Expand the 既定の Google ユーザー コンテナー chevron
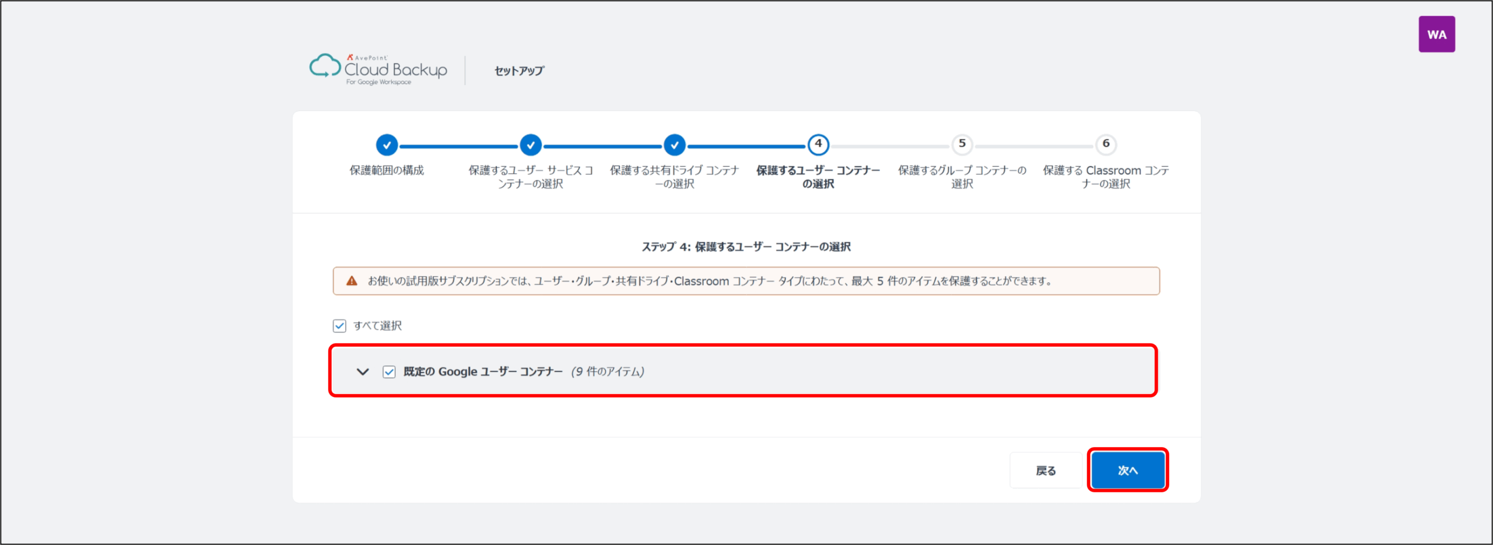 pyautogui.click(x=363, y=372)
